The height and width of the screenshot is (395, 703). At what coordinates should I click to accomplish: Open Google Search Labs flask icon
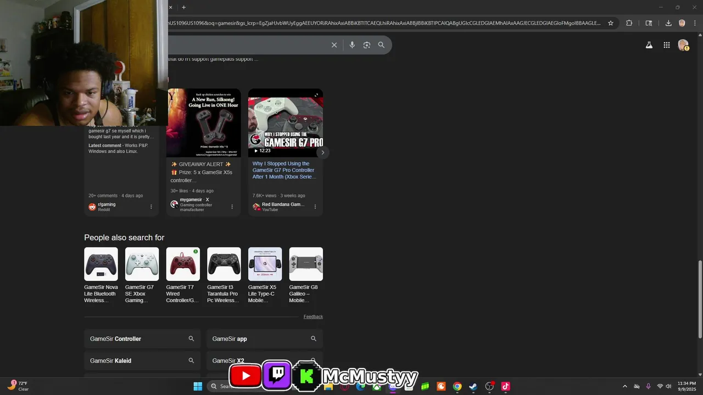tap(649, 45)
